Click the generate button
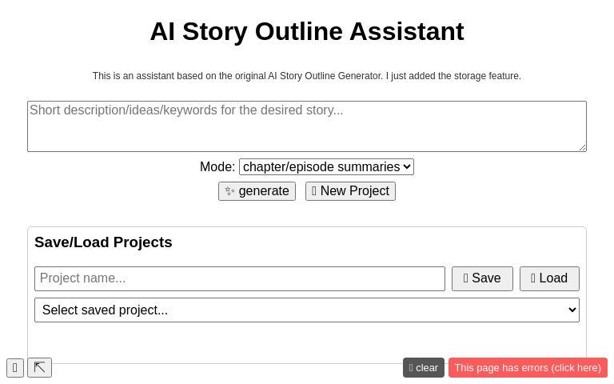Viewport: 614px width, 384px height. (x=257, y=191)
